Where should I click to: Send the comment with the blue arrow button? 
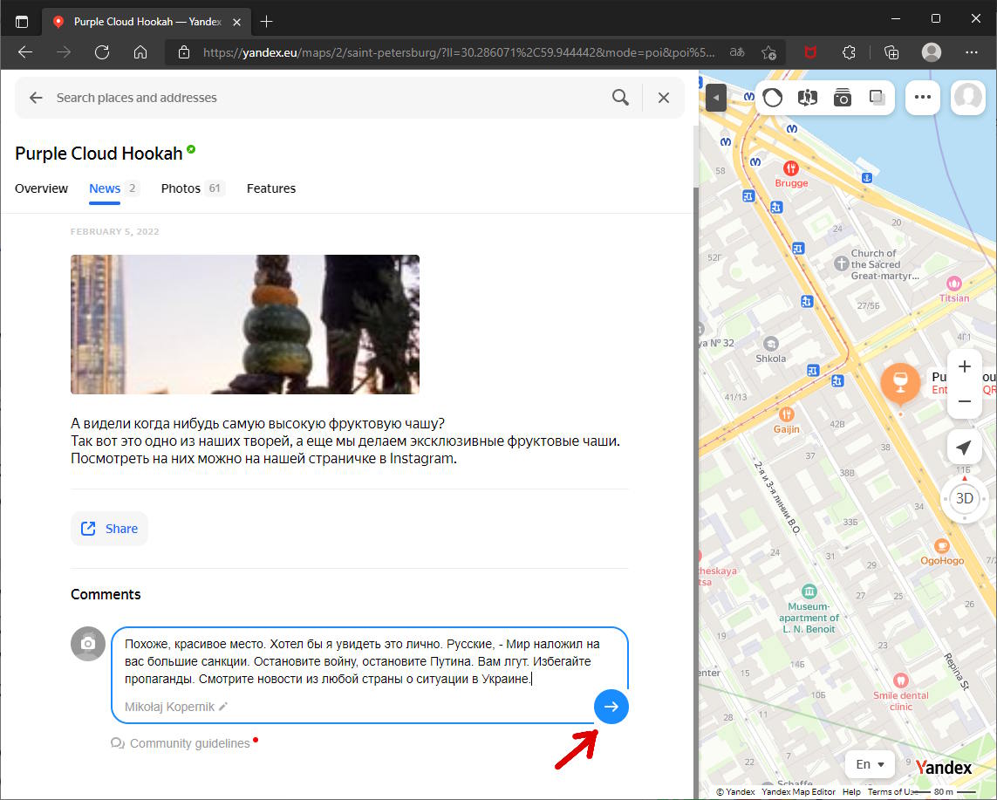click(611, 707)
